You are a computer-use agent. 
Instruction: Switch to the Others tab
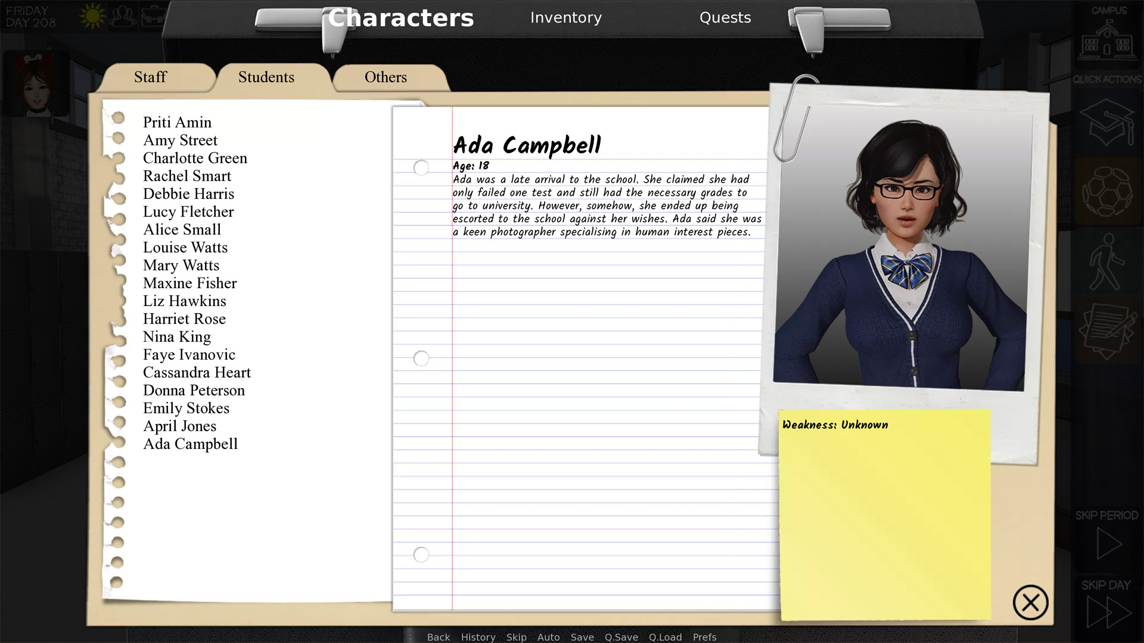[386, 77]
